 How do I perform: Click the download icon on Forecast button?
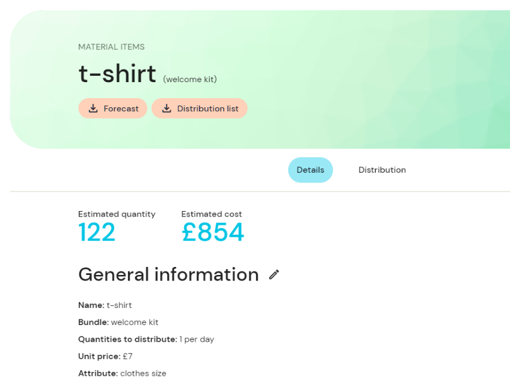tap(93, 108)
